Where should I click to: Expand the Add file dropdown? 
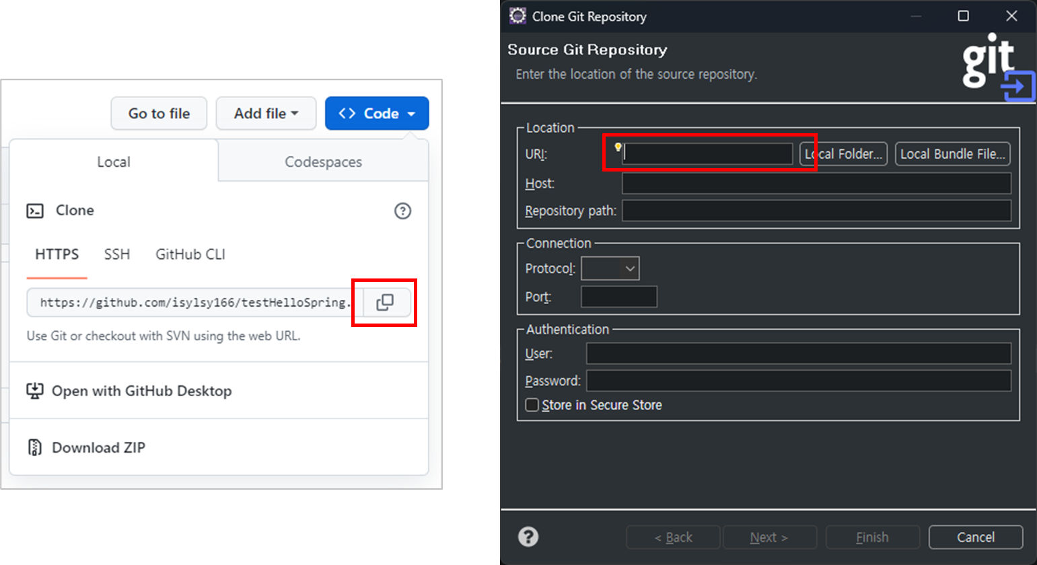point(266,114)
